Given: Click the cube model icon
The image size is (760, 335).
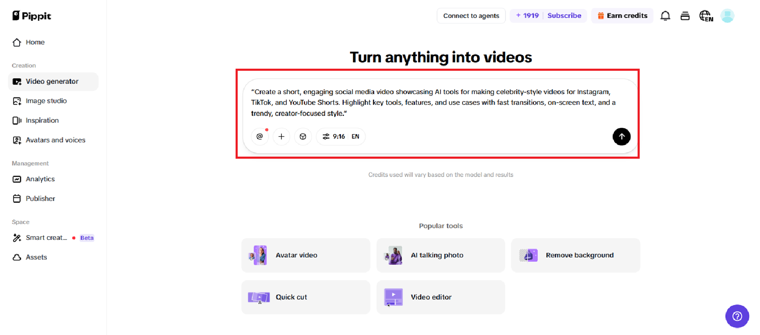Looking at the screenshot, I should (303, 137).
